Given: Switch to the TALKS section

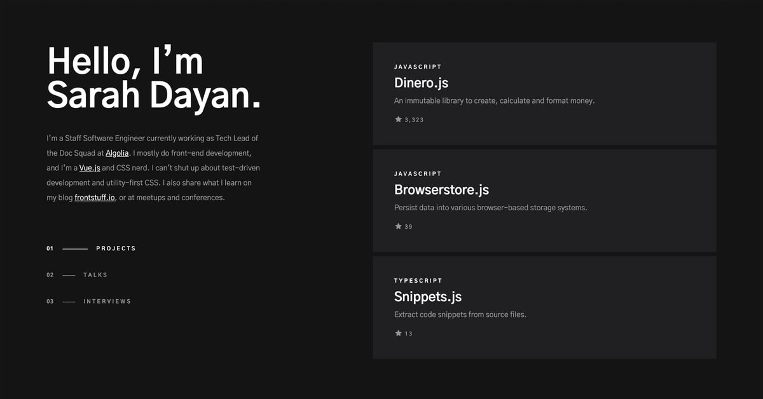Looking at the screenshot, I should point(95,274).
